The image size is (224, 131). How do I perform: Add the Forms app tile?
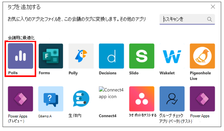pos(51,56)
